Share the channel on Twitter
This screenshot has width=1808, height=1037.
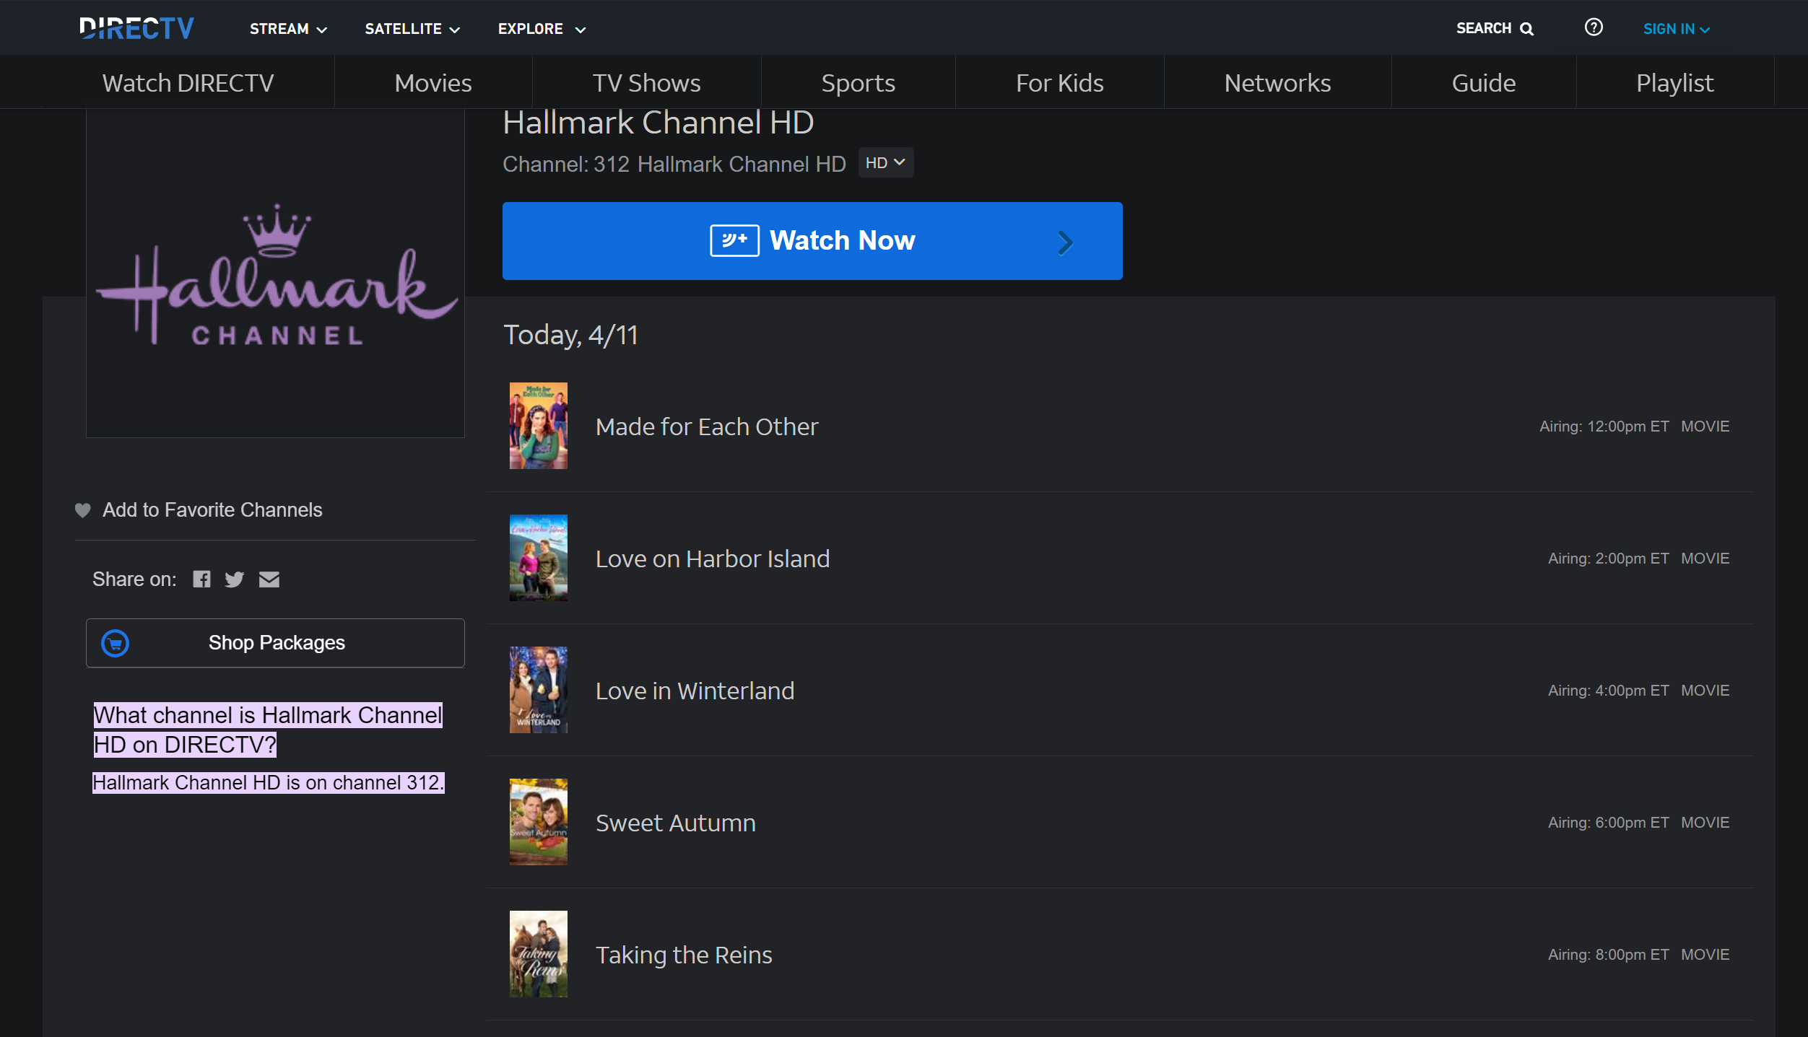click(x=235, y=579)
